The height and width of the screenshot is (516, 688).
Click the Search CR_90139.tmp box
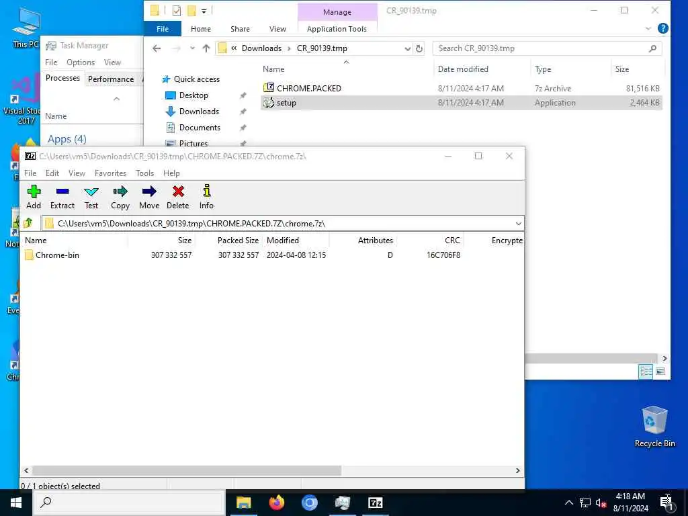point(547,48)
